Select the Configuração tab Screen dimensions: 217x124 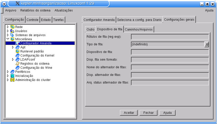(15, 20)
